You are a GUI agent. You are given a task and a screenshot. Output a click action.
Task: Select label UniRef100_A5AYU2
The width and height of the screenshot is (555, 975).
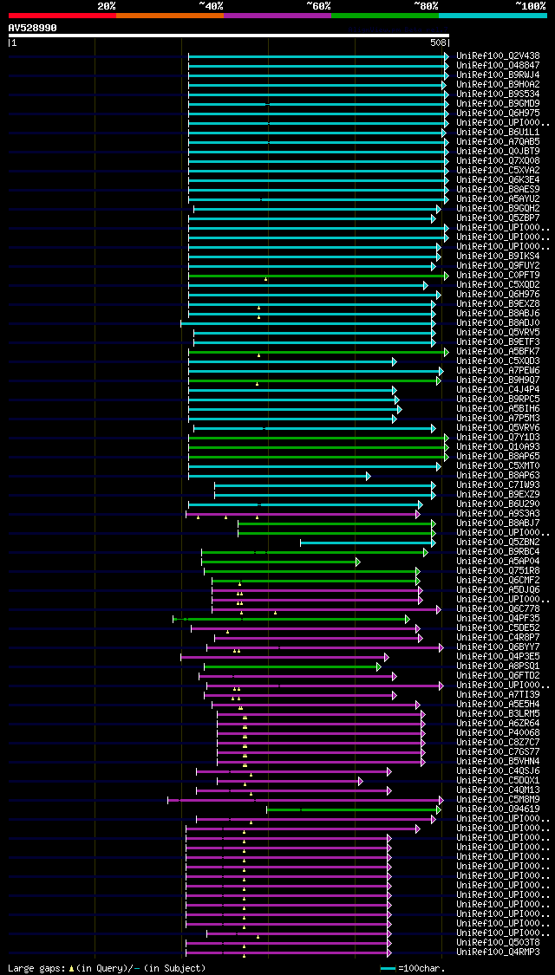coord(498,199)
